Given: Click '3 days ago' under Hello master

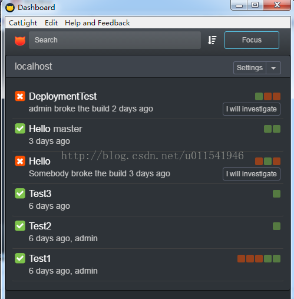Looking at the screenshot, I should pyautogui.click(x=49, y=141).
